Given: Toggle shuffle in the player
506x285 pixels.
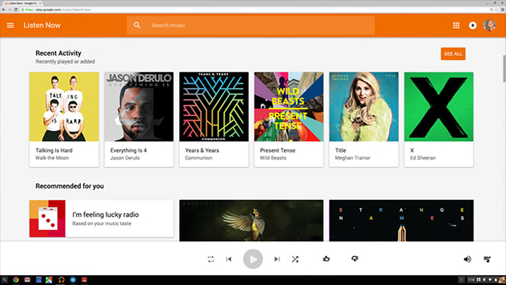Looking at the screenshot, I should 295,259.
